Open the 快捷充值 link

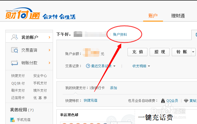[90, 100]
